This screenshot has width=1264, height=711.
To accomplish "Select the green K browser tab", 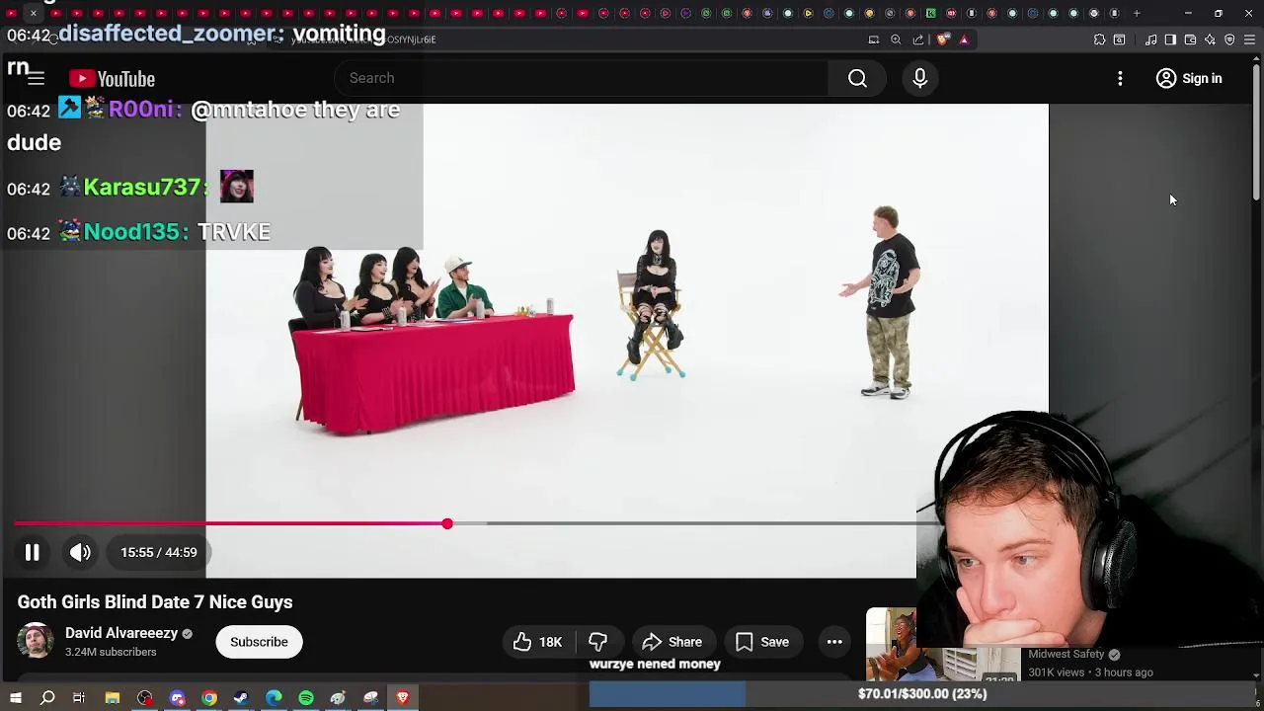I will 930,13.
